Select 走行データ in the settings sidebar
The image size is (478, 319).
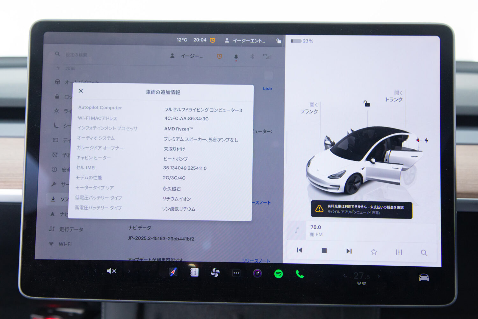(x=71, y=229)
